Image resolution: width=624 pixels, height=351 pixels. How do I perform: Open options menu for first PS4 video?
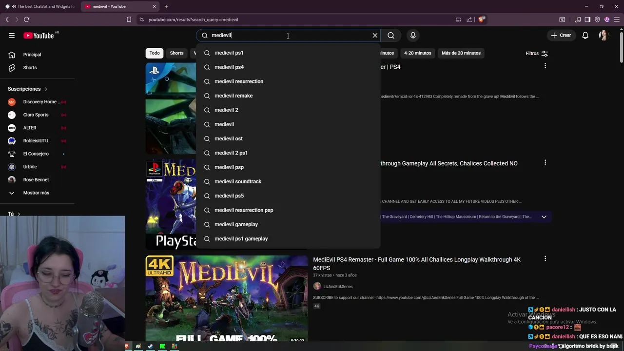(x=545, y=66)
